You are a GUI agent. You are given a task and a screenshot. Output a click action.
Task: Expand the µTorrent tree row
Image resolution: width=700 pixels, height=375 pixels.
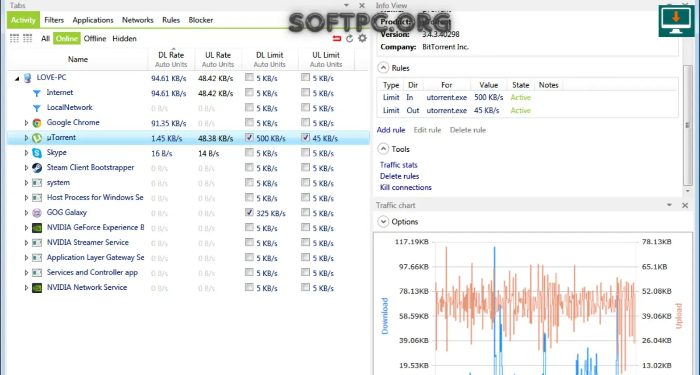point(26,138)
